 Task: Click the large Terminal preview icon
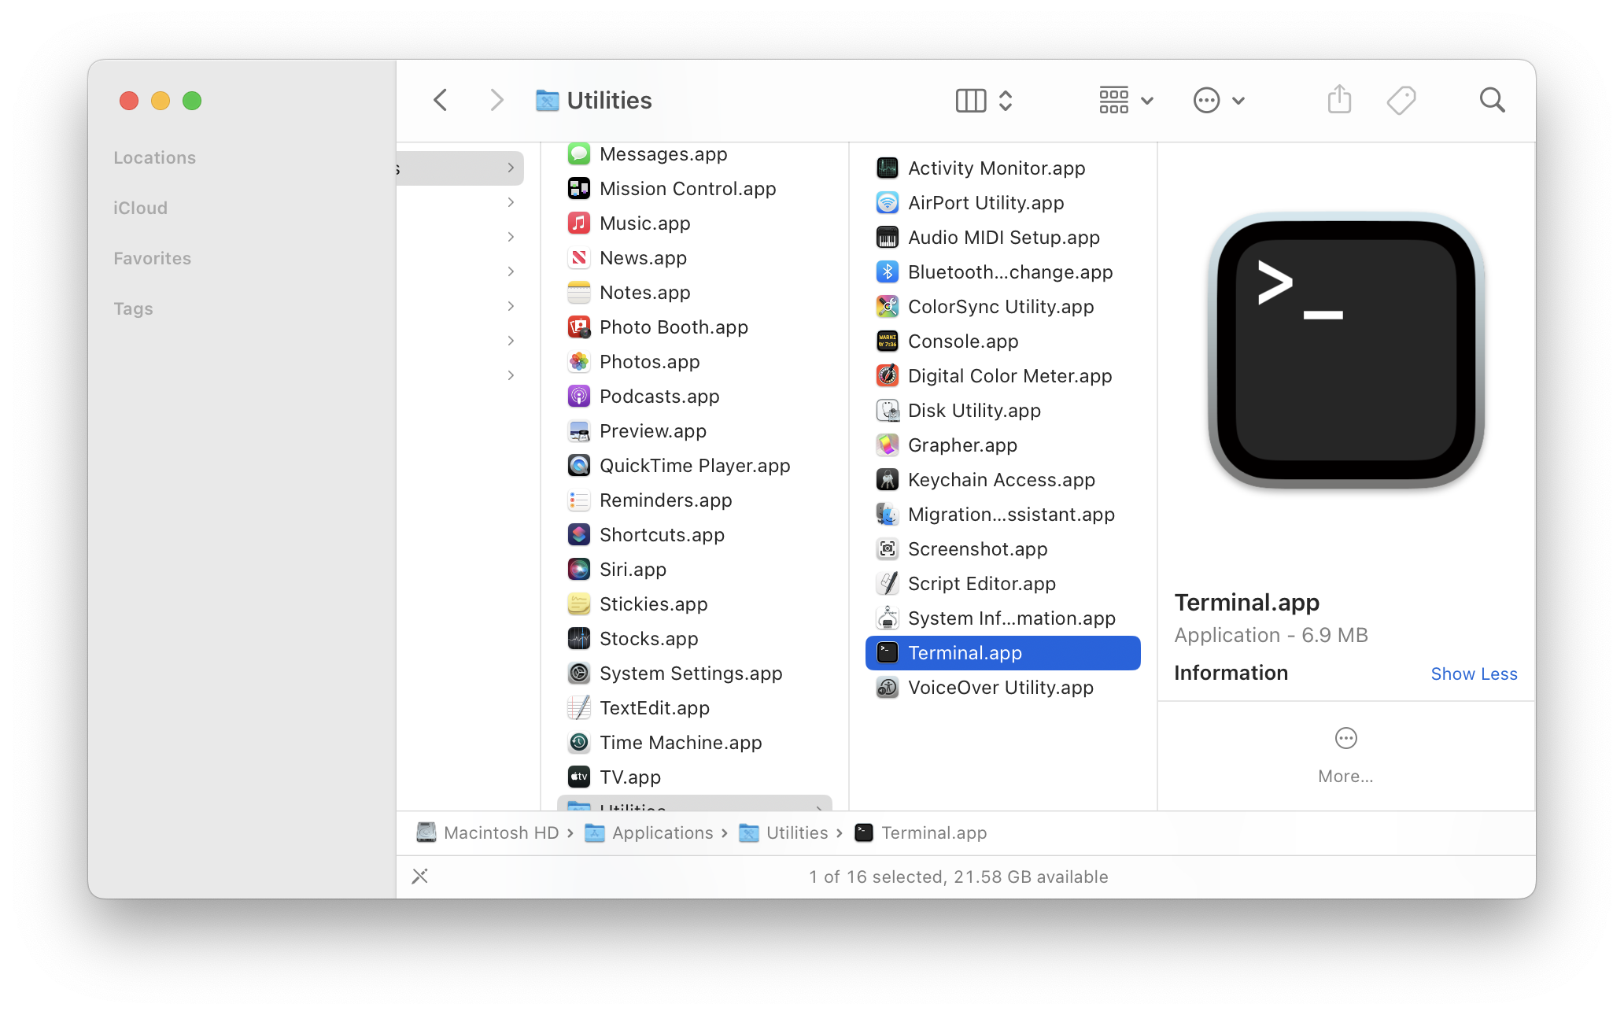tap(1345, 350)
